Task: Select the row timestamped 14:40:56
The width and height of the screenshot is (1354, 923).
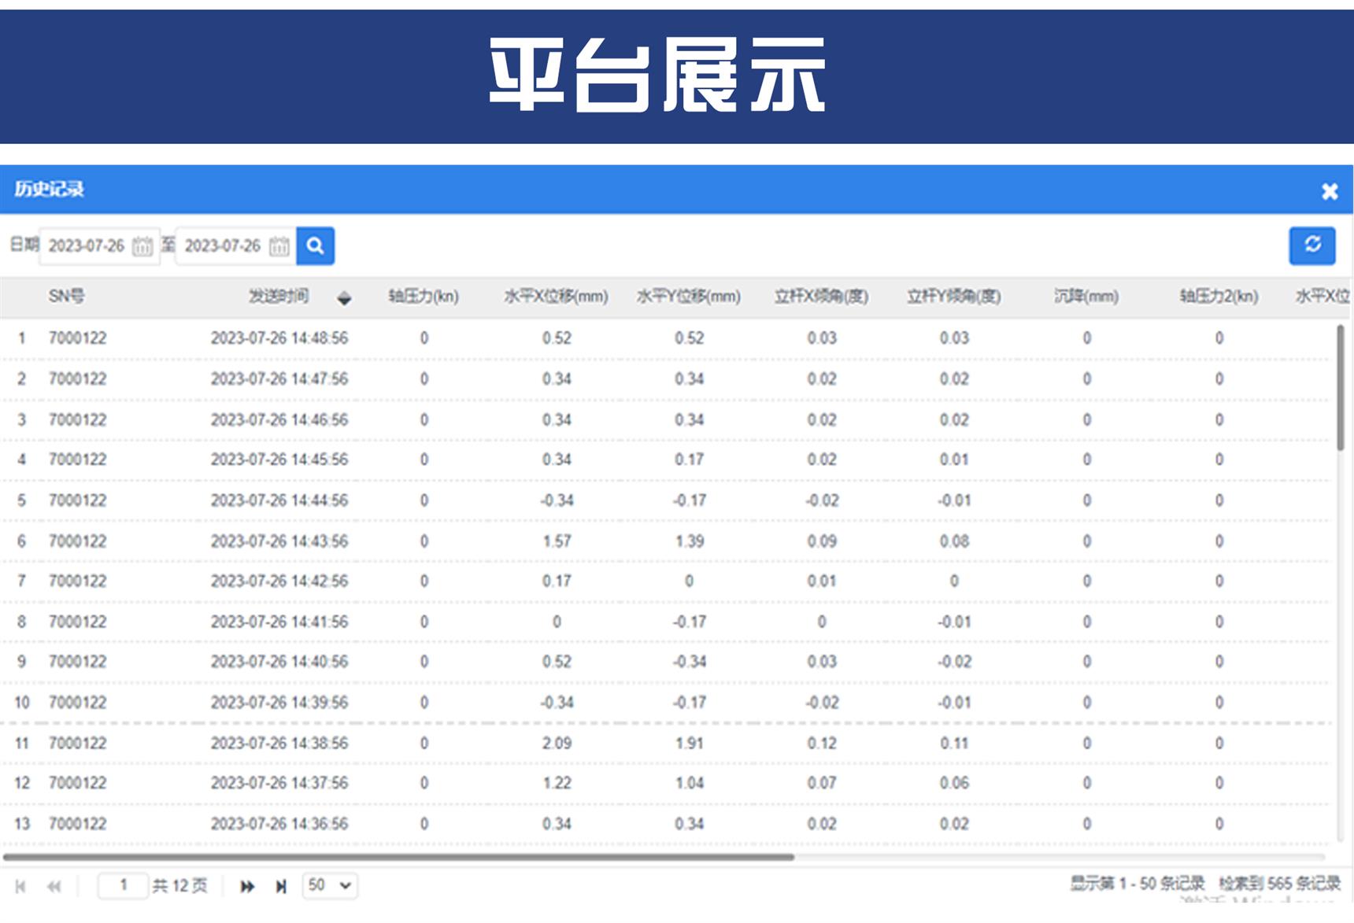Action: 665,662
